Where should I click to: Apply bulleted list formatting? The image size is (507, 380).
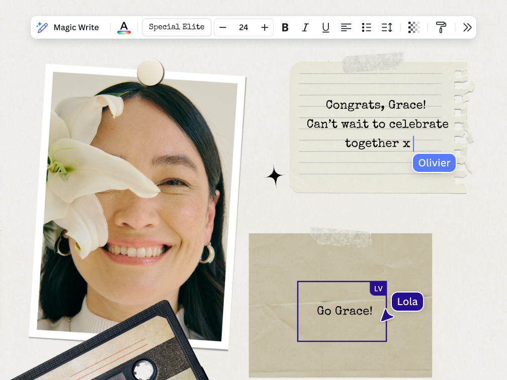coord(366,27)
